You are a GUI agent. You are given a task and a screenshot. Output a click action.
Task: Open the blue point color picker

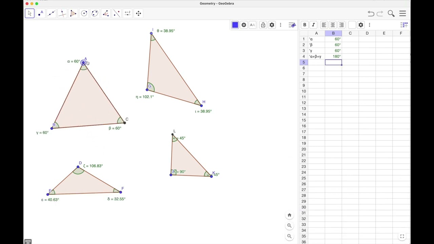pyautogui.click(x=235, y=25)
